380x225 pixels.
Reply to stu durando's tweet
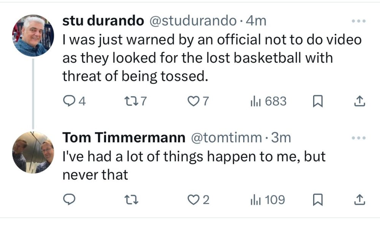74,101
